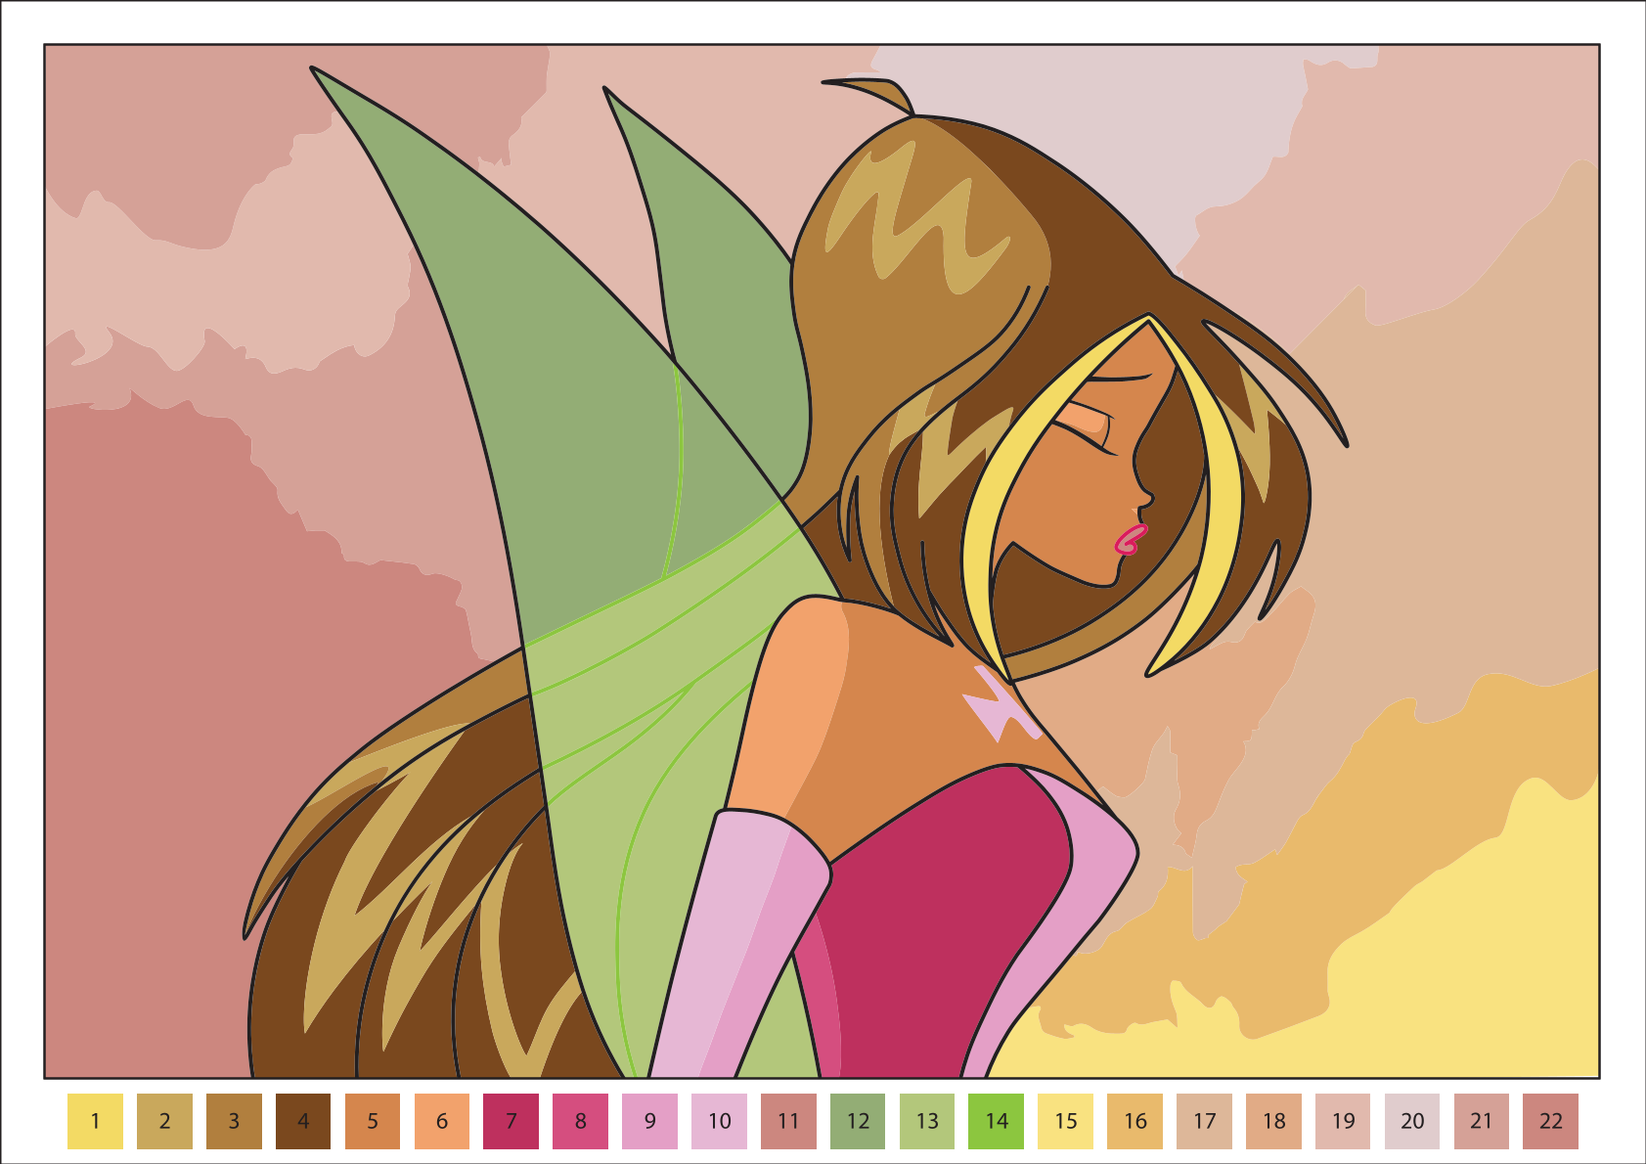This screenshot has height=1164, width=1646.
Task: Click the pink mark on the fairy's shoulder
Action: pos(1000,703)
